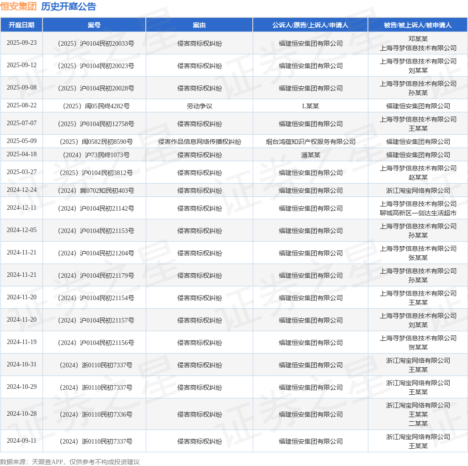Select case number 沪0104民初21204号
The height and width of the screenshot is (466, 468).
[96, 253]
